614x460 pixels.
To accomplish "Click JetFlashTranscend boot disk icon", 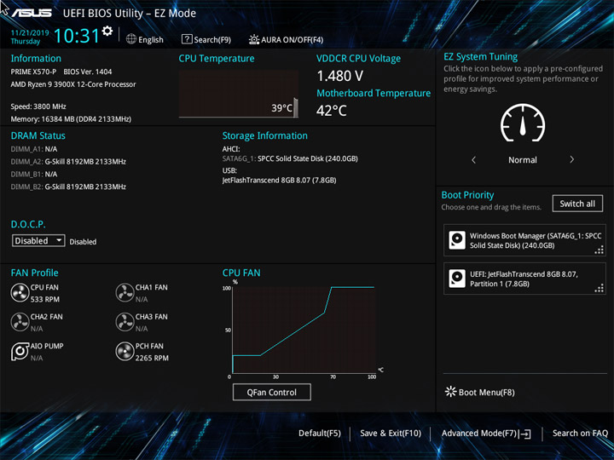I will 457,279.
